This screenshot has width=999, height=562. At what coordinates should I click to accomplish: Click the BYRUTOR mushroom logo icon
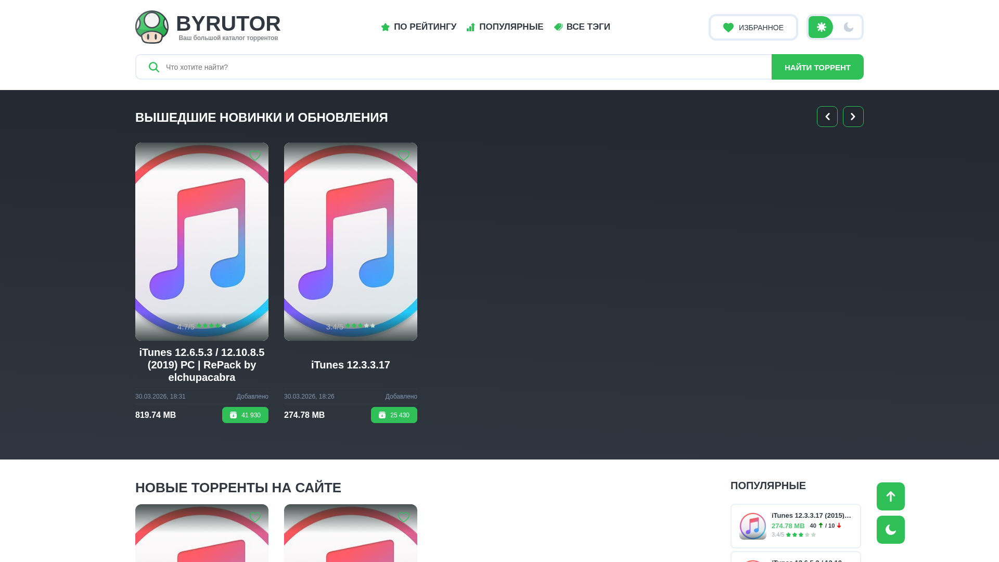(152, 27)
